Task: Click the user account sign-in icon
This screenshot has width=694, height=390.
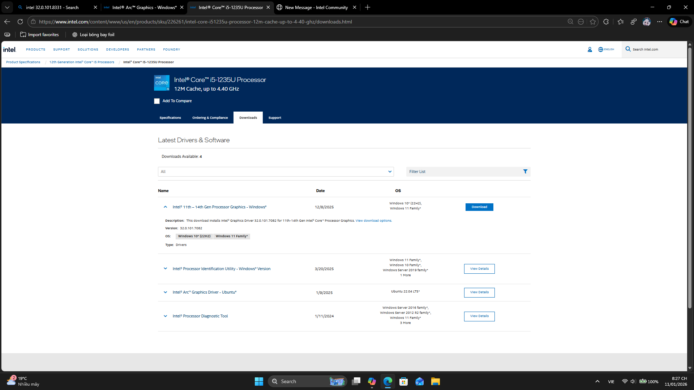Action: 590,49
